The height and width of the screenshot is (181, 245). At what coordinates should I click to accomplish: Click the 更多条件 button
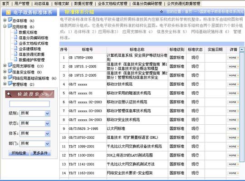click(40, 153)
